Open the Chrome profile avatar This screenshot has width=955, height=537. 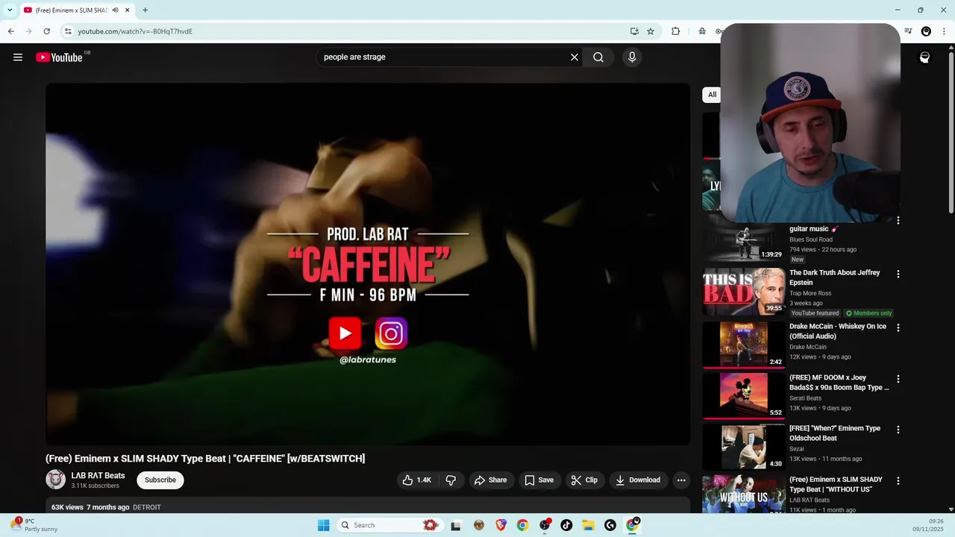point(926,31)
